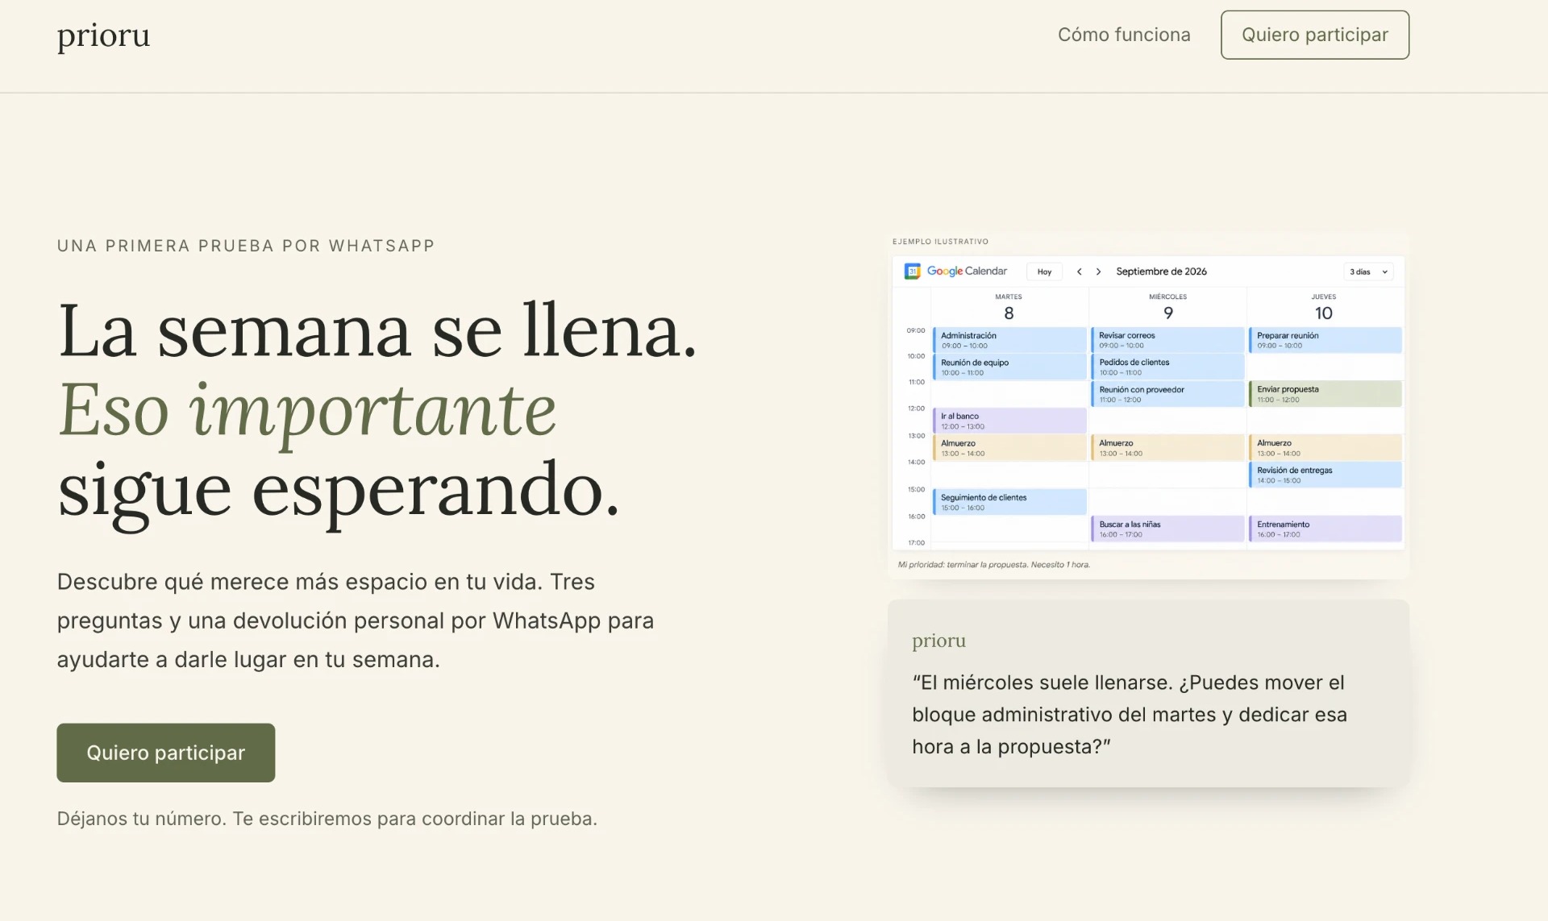The image size is (1548, 921).
Task: Open the Ir al banco event
Action: 1009,421
